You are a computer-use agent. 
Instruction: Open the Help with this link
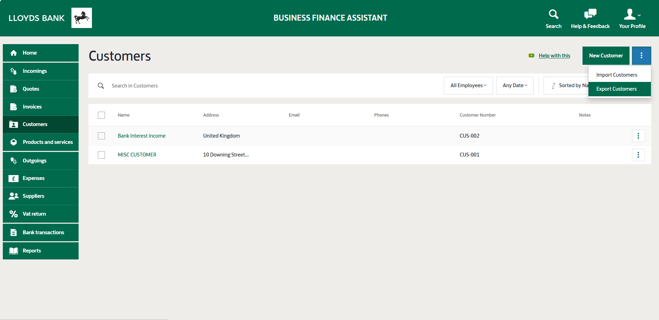[x=554, y=56]
